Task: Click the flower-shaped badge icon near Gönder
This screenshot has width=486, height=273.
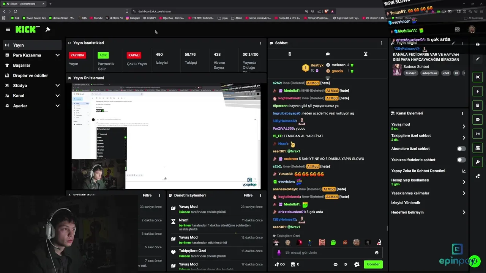Action: point(357,264)
